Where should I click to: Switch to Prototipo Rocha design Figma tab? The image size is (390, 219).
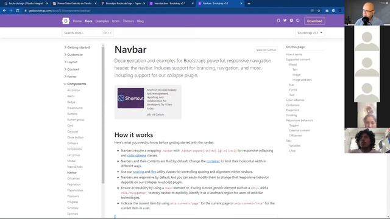point(122,4)
